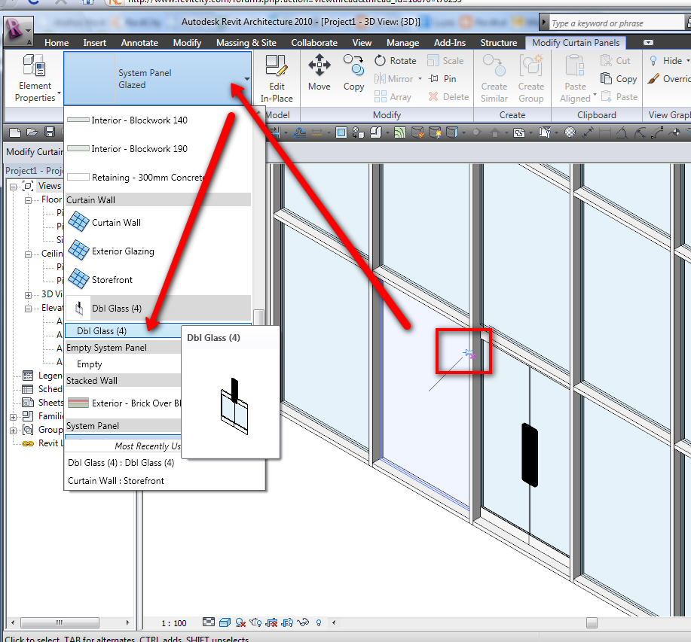Collapse the Floor Plans tree node
The image size is (691, 642).
tap(28, 200)
